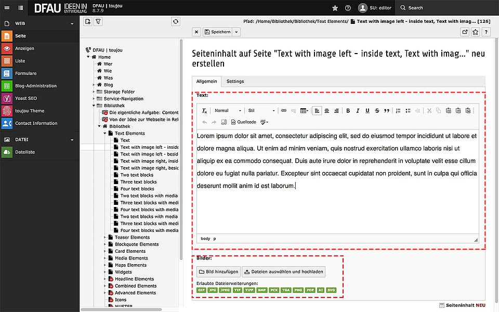Viewport: 499px width, 312px height.
Task: Refresh the page tree
Action: [x=175, y=22]
